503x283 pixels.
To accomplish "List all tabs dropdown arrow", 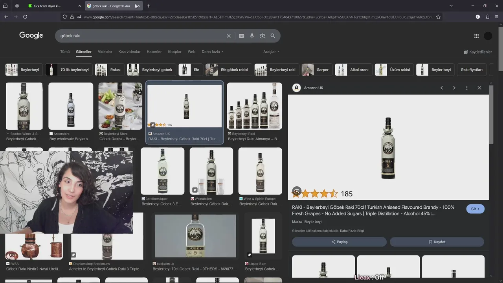I will [451, 6].
